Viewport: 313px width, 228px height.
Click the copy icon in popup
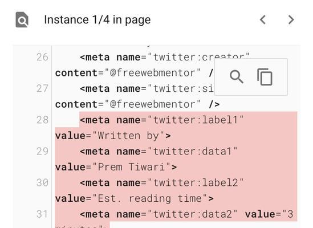pos(265,77)
